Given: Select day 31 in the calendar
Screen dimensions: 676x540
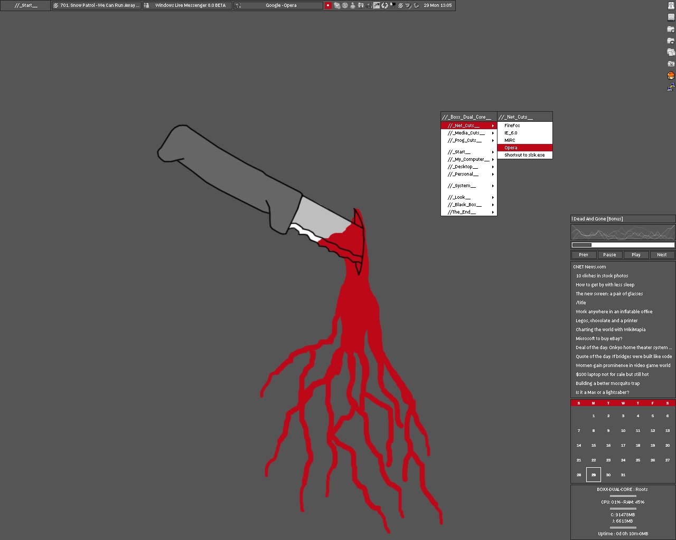Looking at the screenshot, I should pyautogui.click(x=623, y=475).
